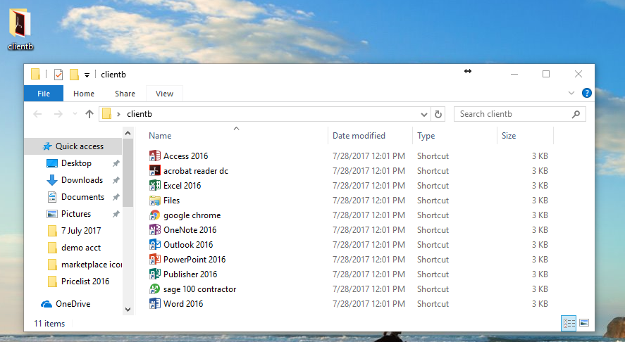
Task: Unpin Desktop using its pin icon
Action: (116, 163)
